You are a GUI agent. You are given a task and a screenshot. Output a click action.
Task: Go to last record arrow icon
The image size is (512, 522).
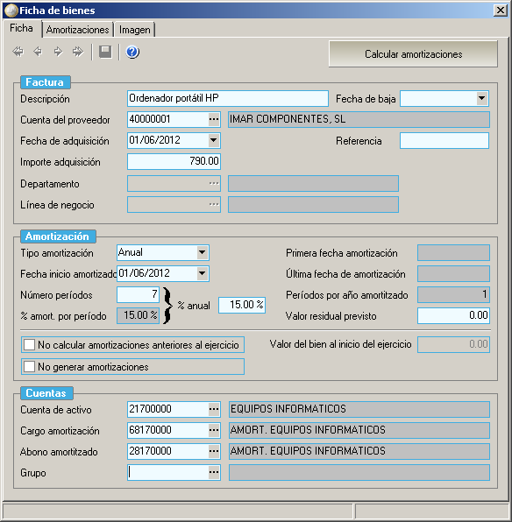point(78,52)
